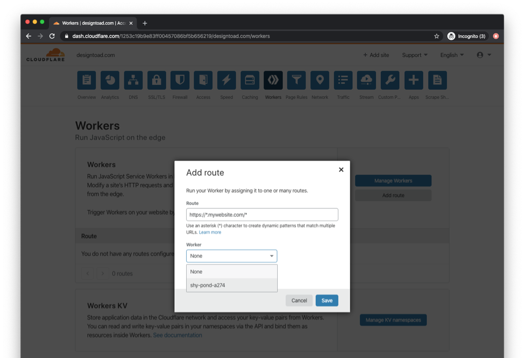Open the Network location pin icon
Image resolution: width=524 pixels, height=358 pixels.
pos(320,80)
